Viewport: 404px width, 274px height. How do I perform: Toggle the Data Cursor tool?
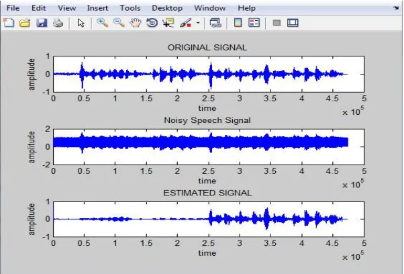click(168, 23)
